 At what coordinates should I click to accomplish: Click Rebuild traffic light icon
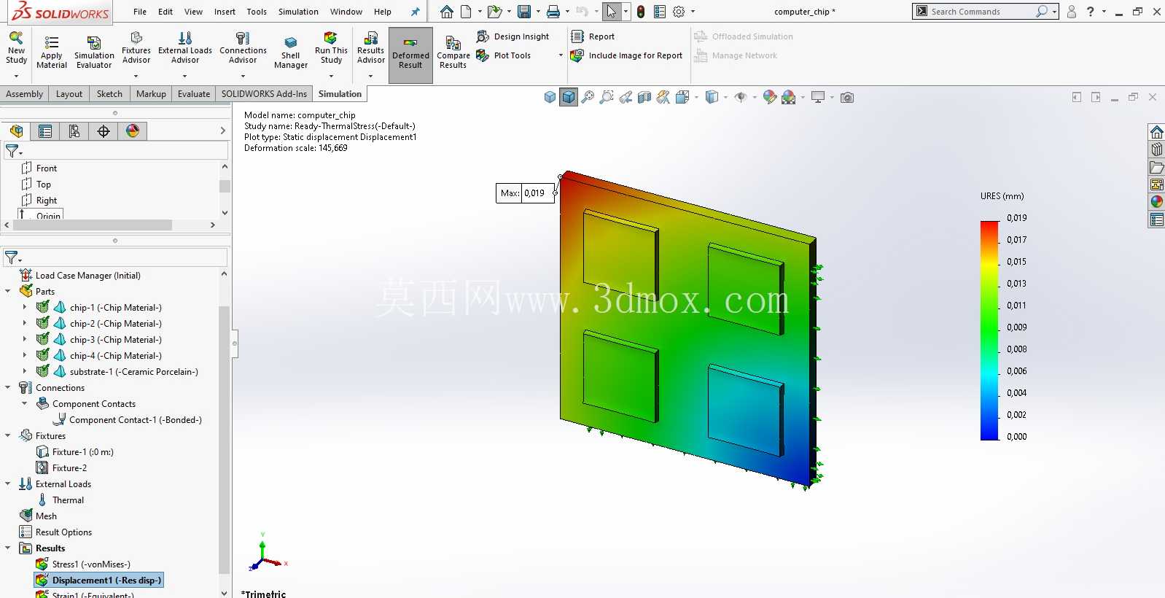click(x=641, y=12)
